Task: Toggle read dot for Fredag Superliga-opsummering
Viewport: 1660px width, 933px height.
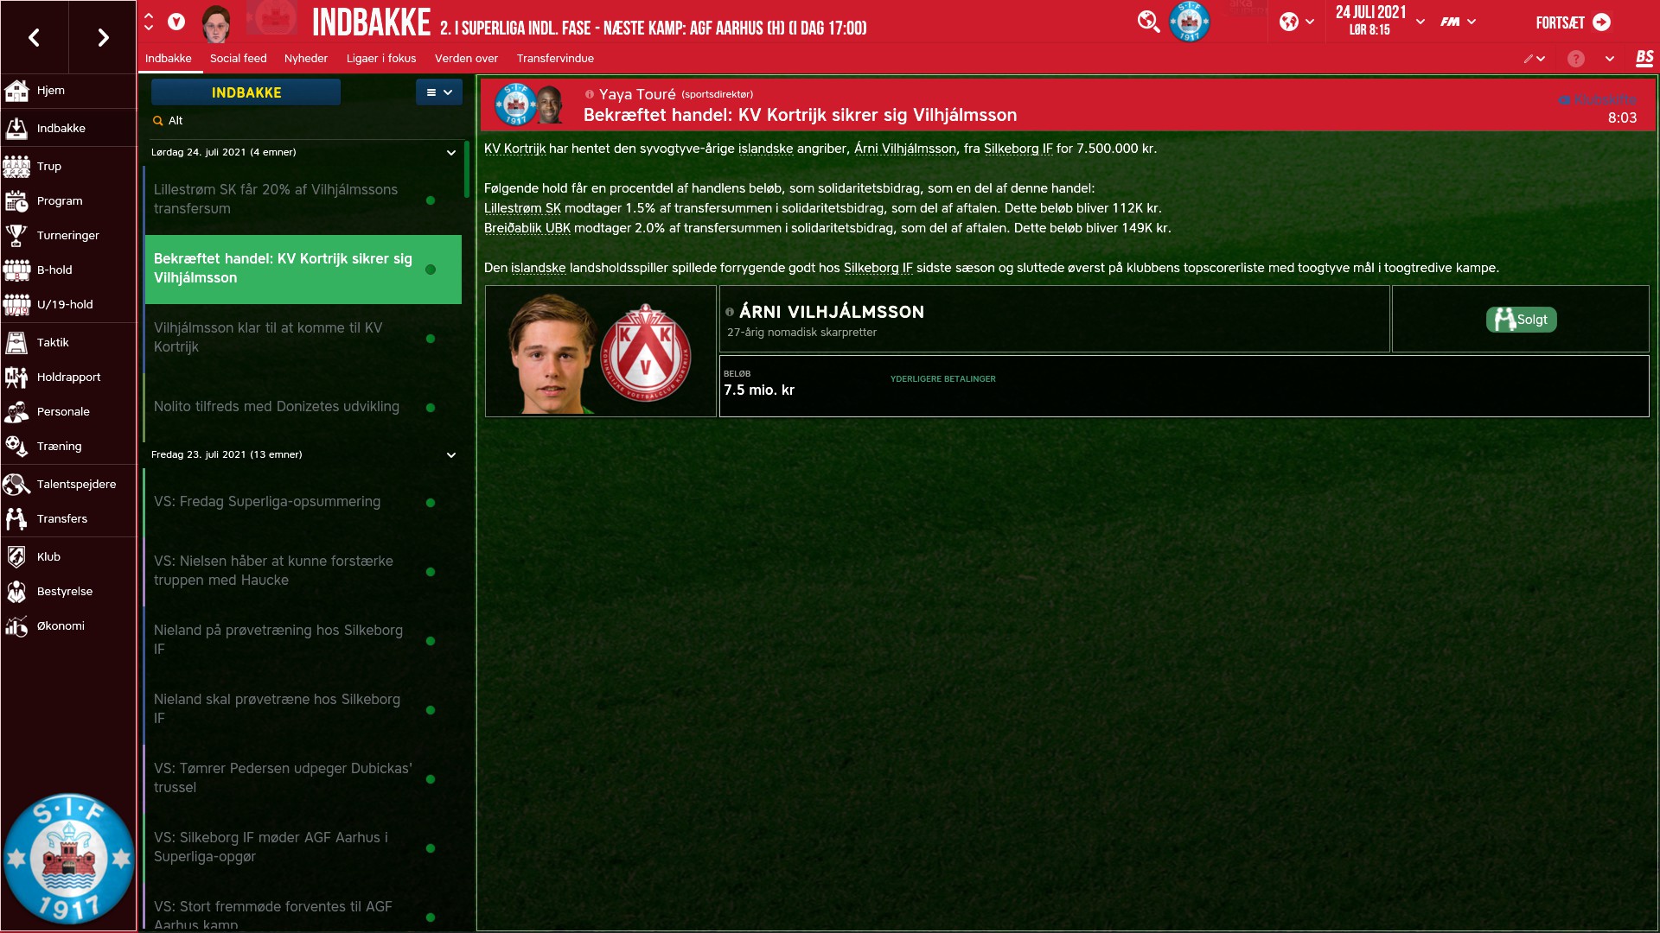Action: [431, 502]
